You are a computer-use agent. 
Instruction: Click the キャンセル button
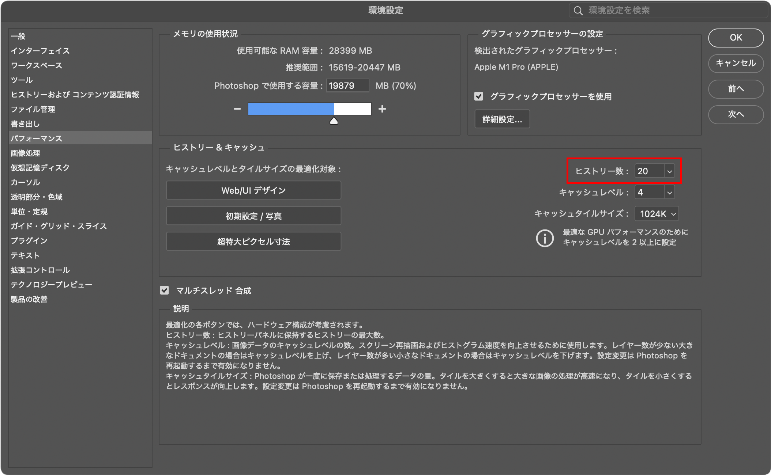[x=736, y=63]
